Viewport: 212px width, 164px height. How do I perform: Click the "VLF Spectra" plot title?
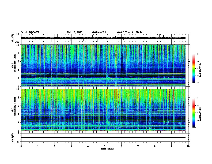pos(30,32)
